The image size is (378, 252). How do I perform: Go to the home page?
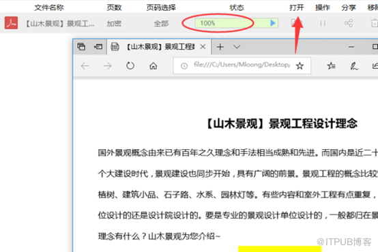[x=153, y=65]
